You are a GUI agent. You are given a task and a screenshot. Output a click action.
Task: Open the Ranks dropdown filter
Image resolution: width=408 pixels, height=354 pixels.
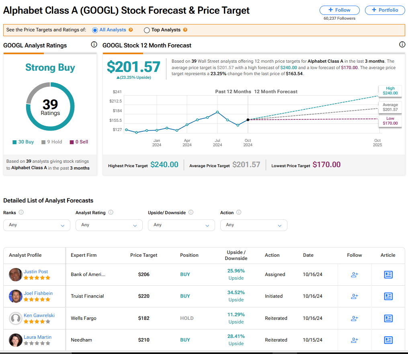(x=37, y=225)
